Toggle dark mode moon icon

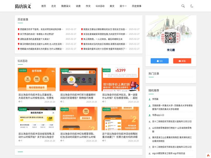click(192, 6)
